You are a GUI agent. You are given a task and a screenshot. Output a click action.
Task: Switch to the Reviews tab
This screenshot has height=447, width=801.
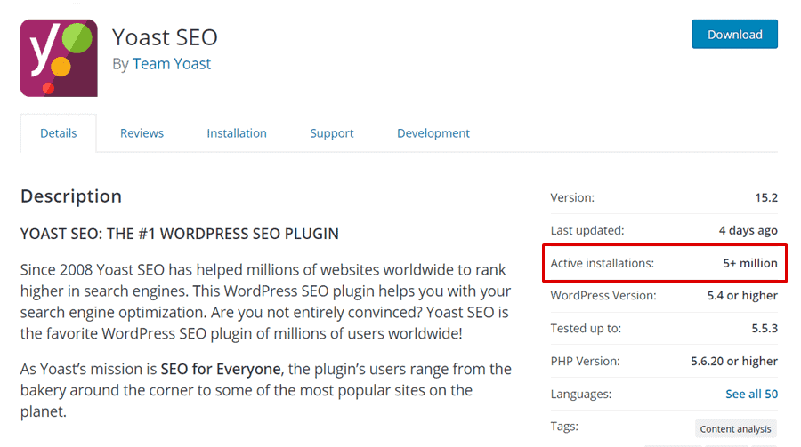tap(142, 133)
